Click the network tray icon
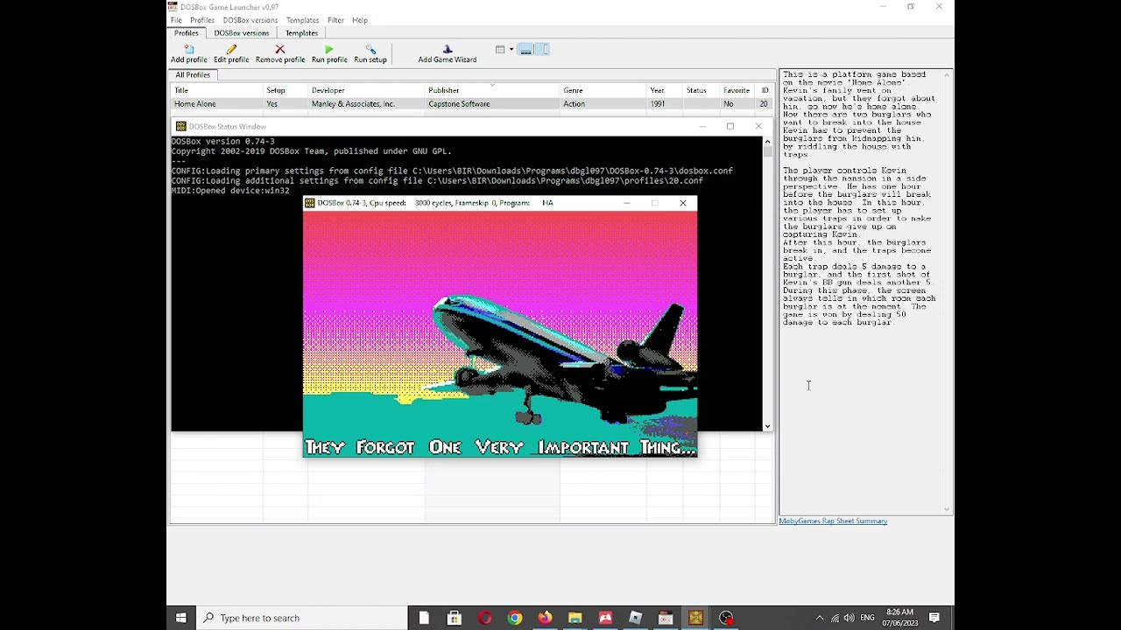The width and height of the screenshot is (1121, 630). tap(835, 618)
